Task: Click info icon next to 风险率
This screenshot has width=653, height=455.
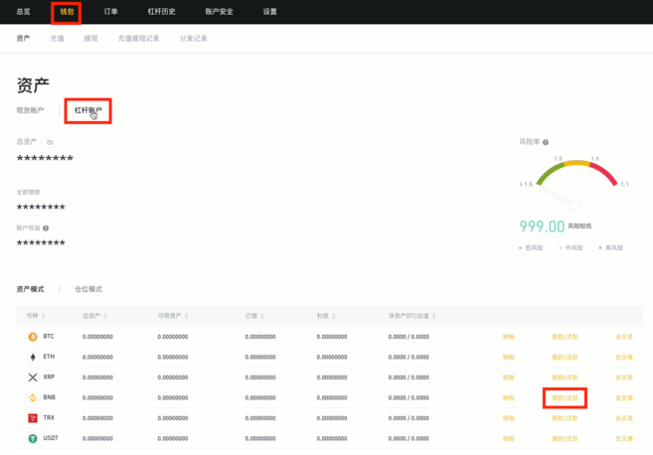Action: (x=546, y=142)
